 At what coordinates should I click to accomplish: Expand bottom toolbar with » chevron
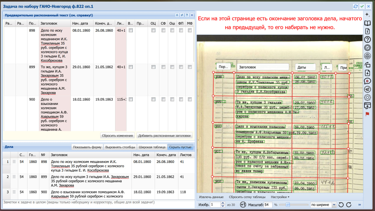[359, 205]
